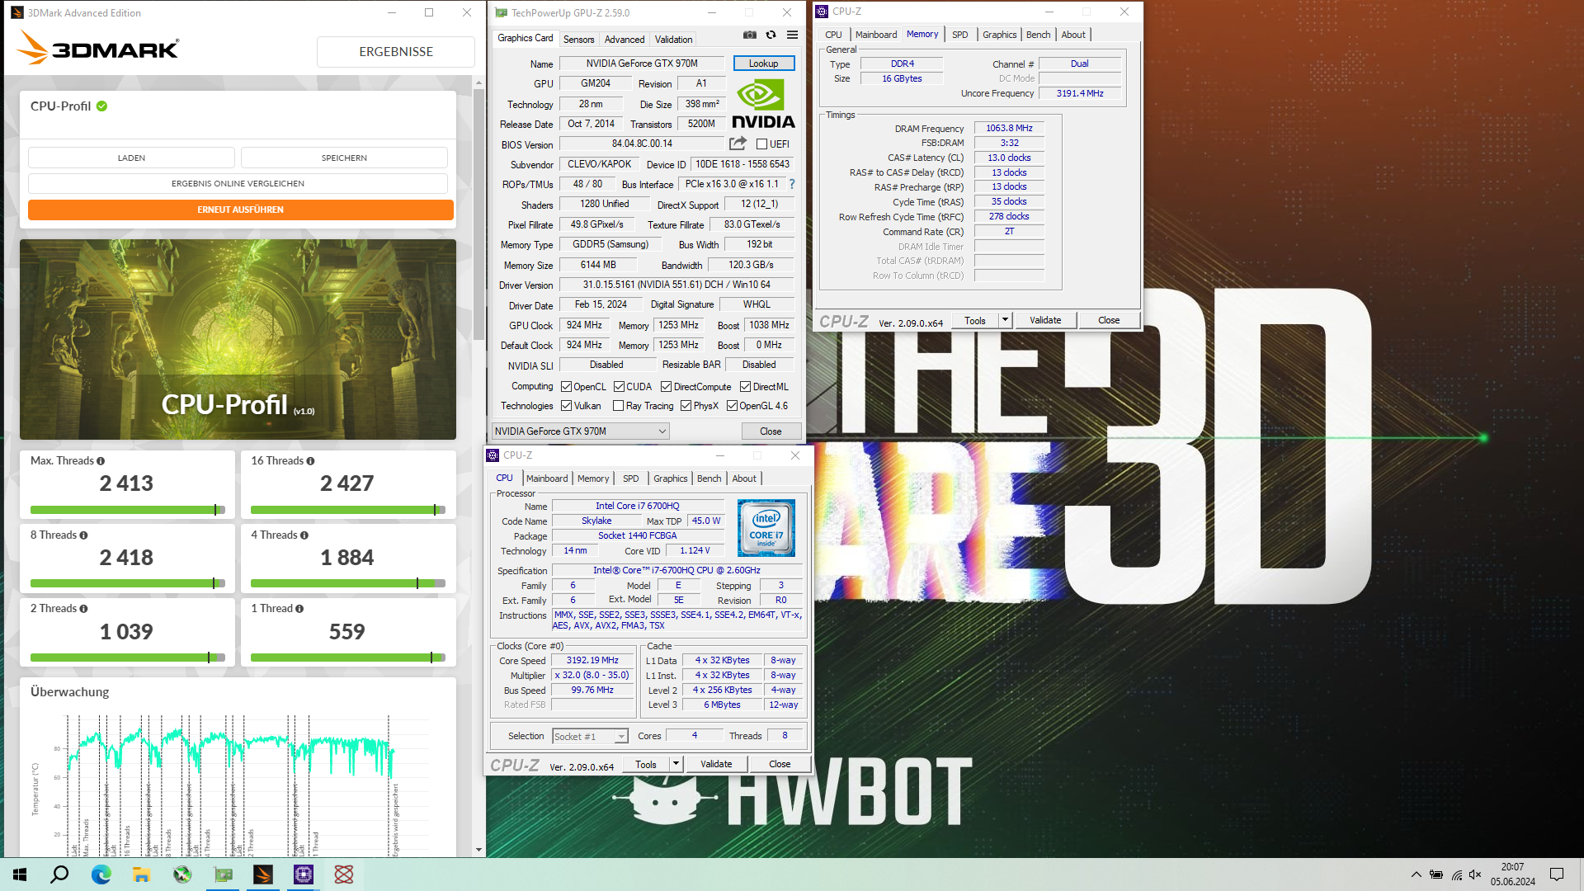Click the info icon beside 1 Thread
Image resolution: width=1584 pixels, height=891 pixels.
[299, 609]
